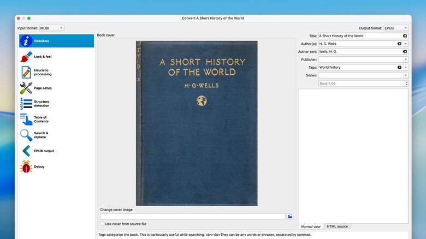Switch to HTML source tab
Image resolution: width=426 pixels, height=239 pixels.
click(x=337, y=226)
